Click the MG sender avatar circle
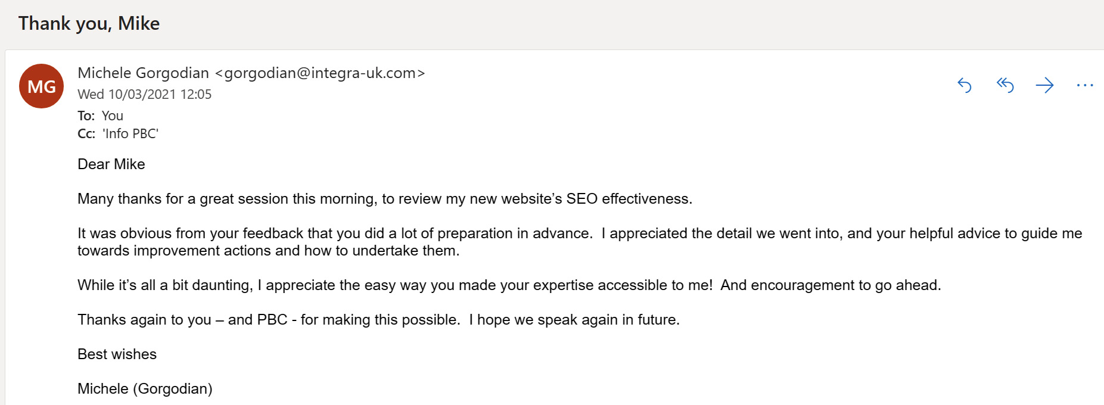The width and height of the screenshot is (1104, 405). tap(41, 86)
